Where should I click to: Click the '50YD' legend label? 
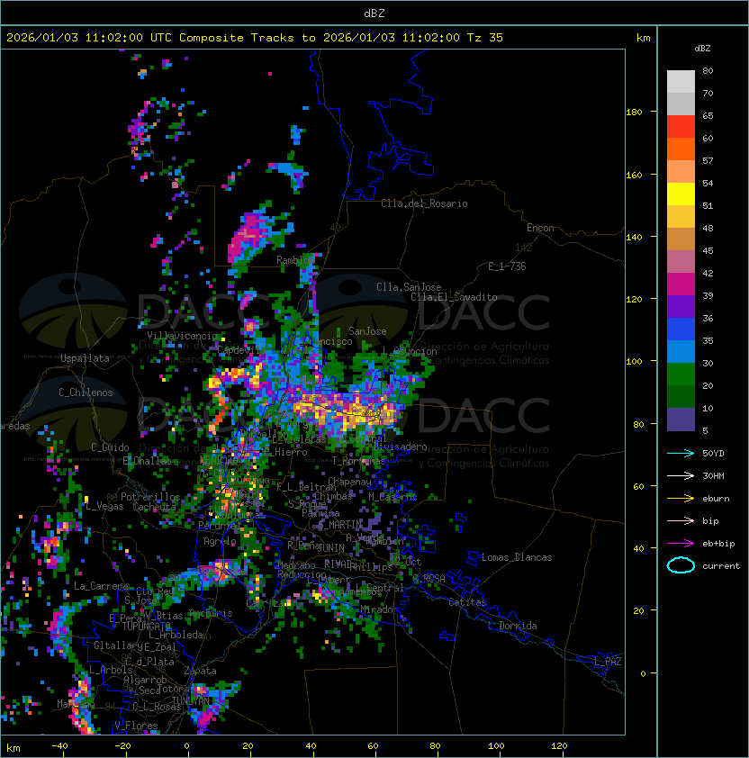pyautogui.click(x=713, y=453)
